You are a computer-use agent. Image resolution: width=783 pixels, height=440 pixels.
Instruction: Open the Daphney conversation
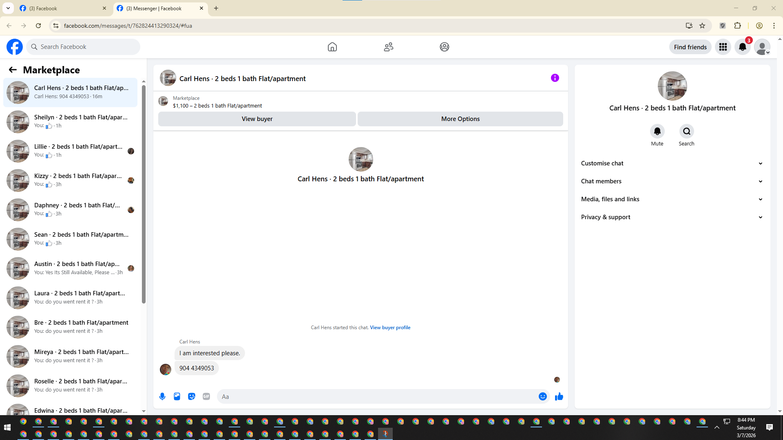click(x=71, y=209)
